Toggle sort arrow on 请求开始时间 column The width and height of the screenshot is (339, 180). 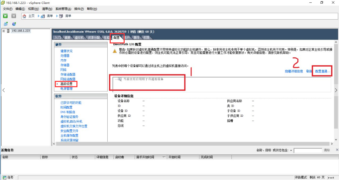pos(164,157)
